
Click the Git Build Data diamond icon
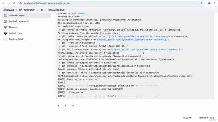(x=5, y=33)
